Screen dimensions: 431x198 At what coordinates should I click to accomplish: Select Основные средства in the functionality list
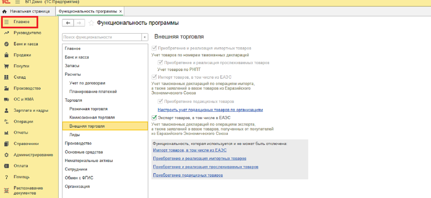pyautogui.click(x=105, y=152)
